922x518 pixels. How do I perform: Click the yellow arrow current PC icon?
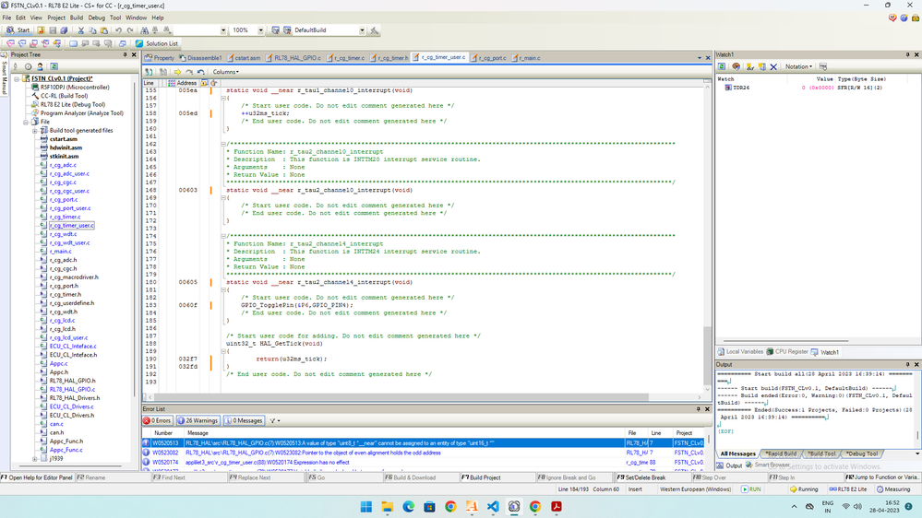point(177,72)
